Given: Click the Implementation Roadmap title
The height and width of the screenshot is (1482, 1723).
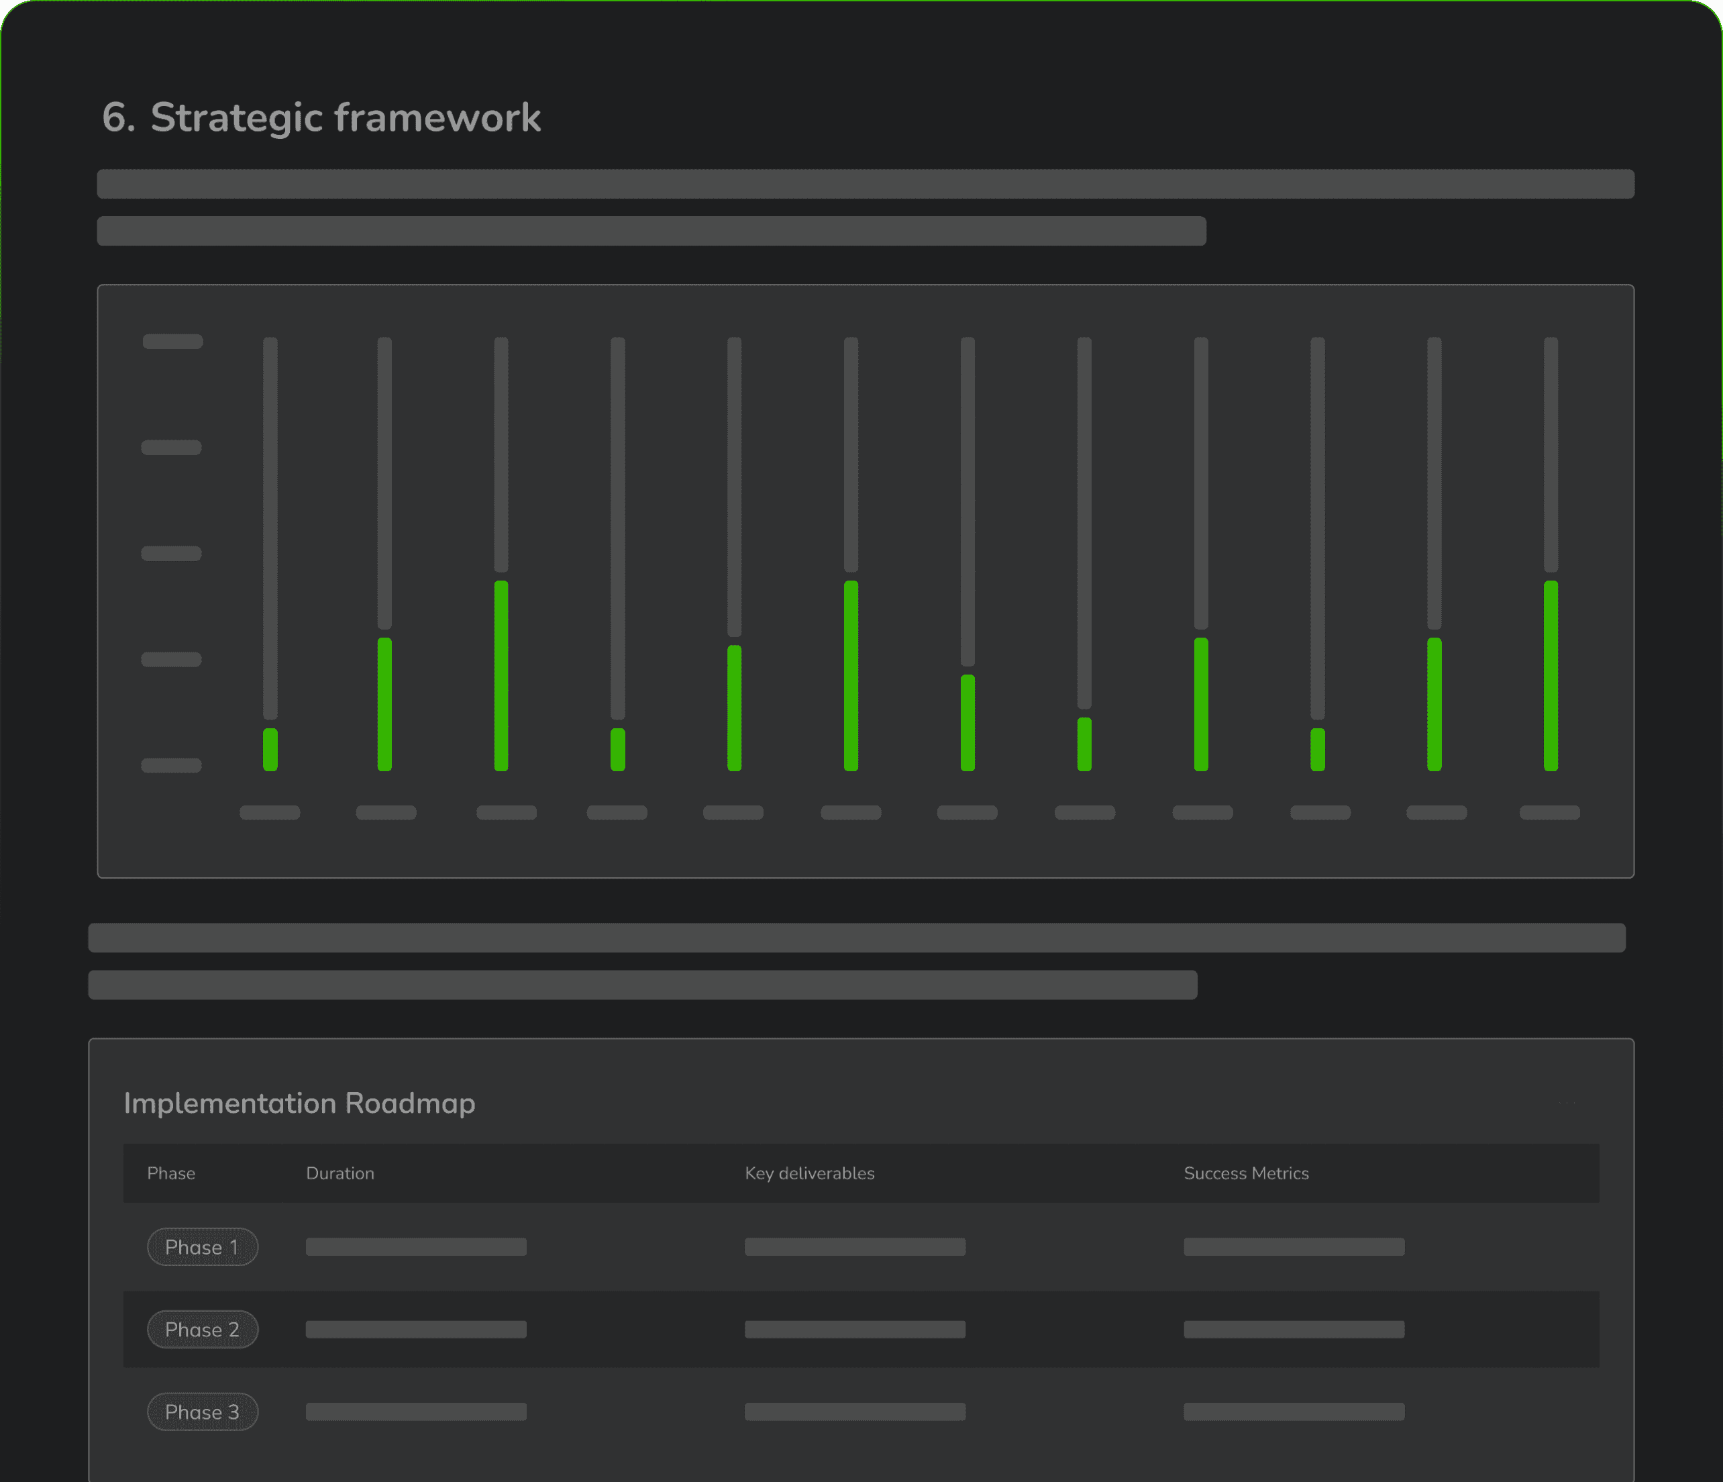Looking at the screenshot, I should click(x=299, y=1103).
